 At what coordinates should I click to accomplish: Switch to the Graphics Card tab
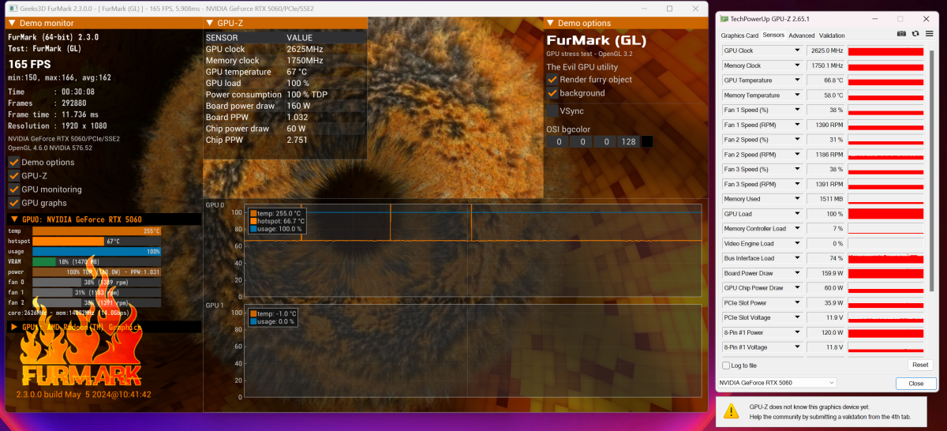tap(739, 36)
